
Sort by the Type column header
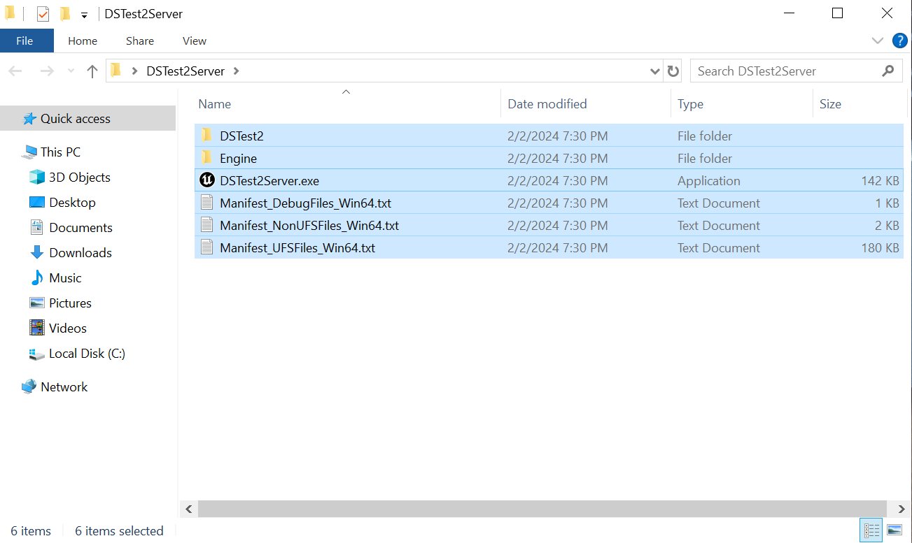pyautogui.click(x=690, y=103)
